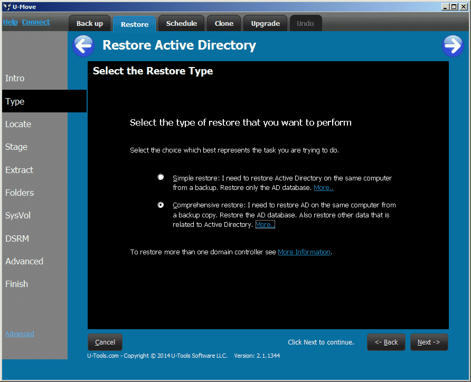471x382 pixels.
Task: Open the Help link
Action: 10,22
